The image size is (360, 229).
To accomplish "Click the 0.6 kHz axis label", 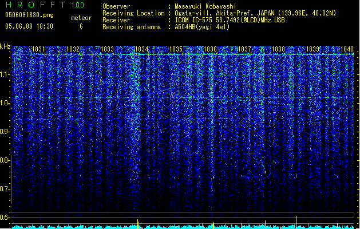I will click(x=5, y=218).
